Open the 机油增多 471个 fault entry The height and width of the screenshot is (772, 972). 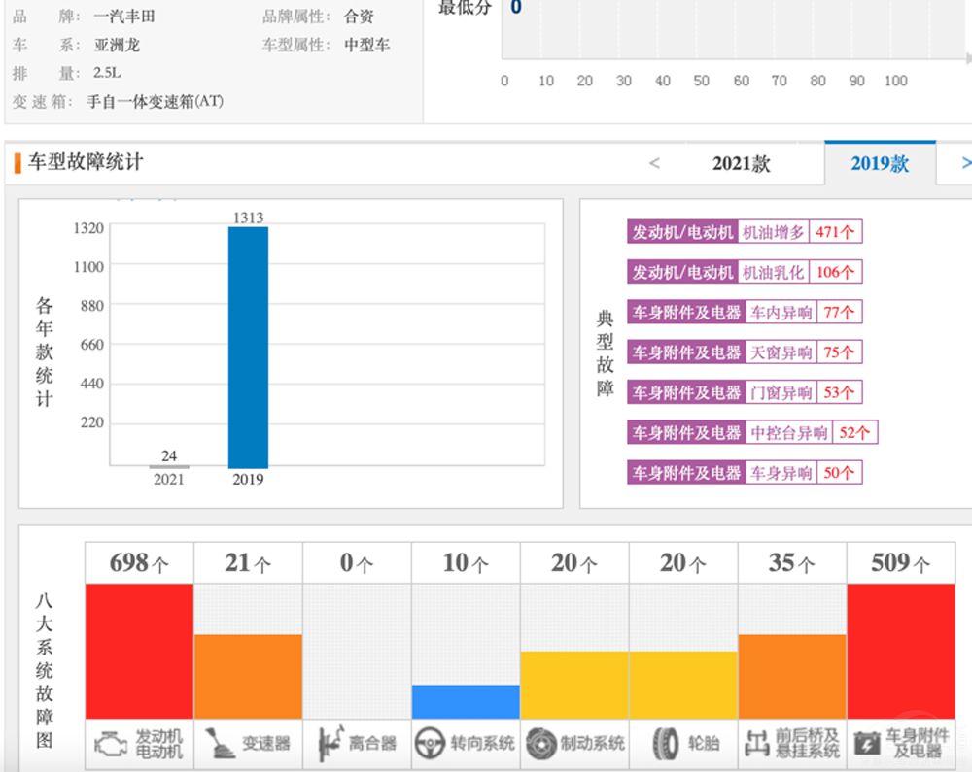(x=745, y=231)
